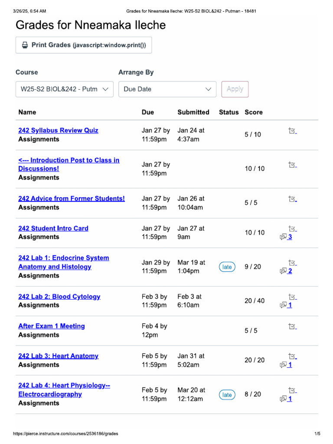Open comments icon for Lab 2: Blood Cytology

click(x=284, y=305)
